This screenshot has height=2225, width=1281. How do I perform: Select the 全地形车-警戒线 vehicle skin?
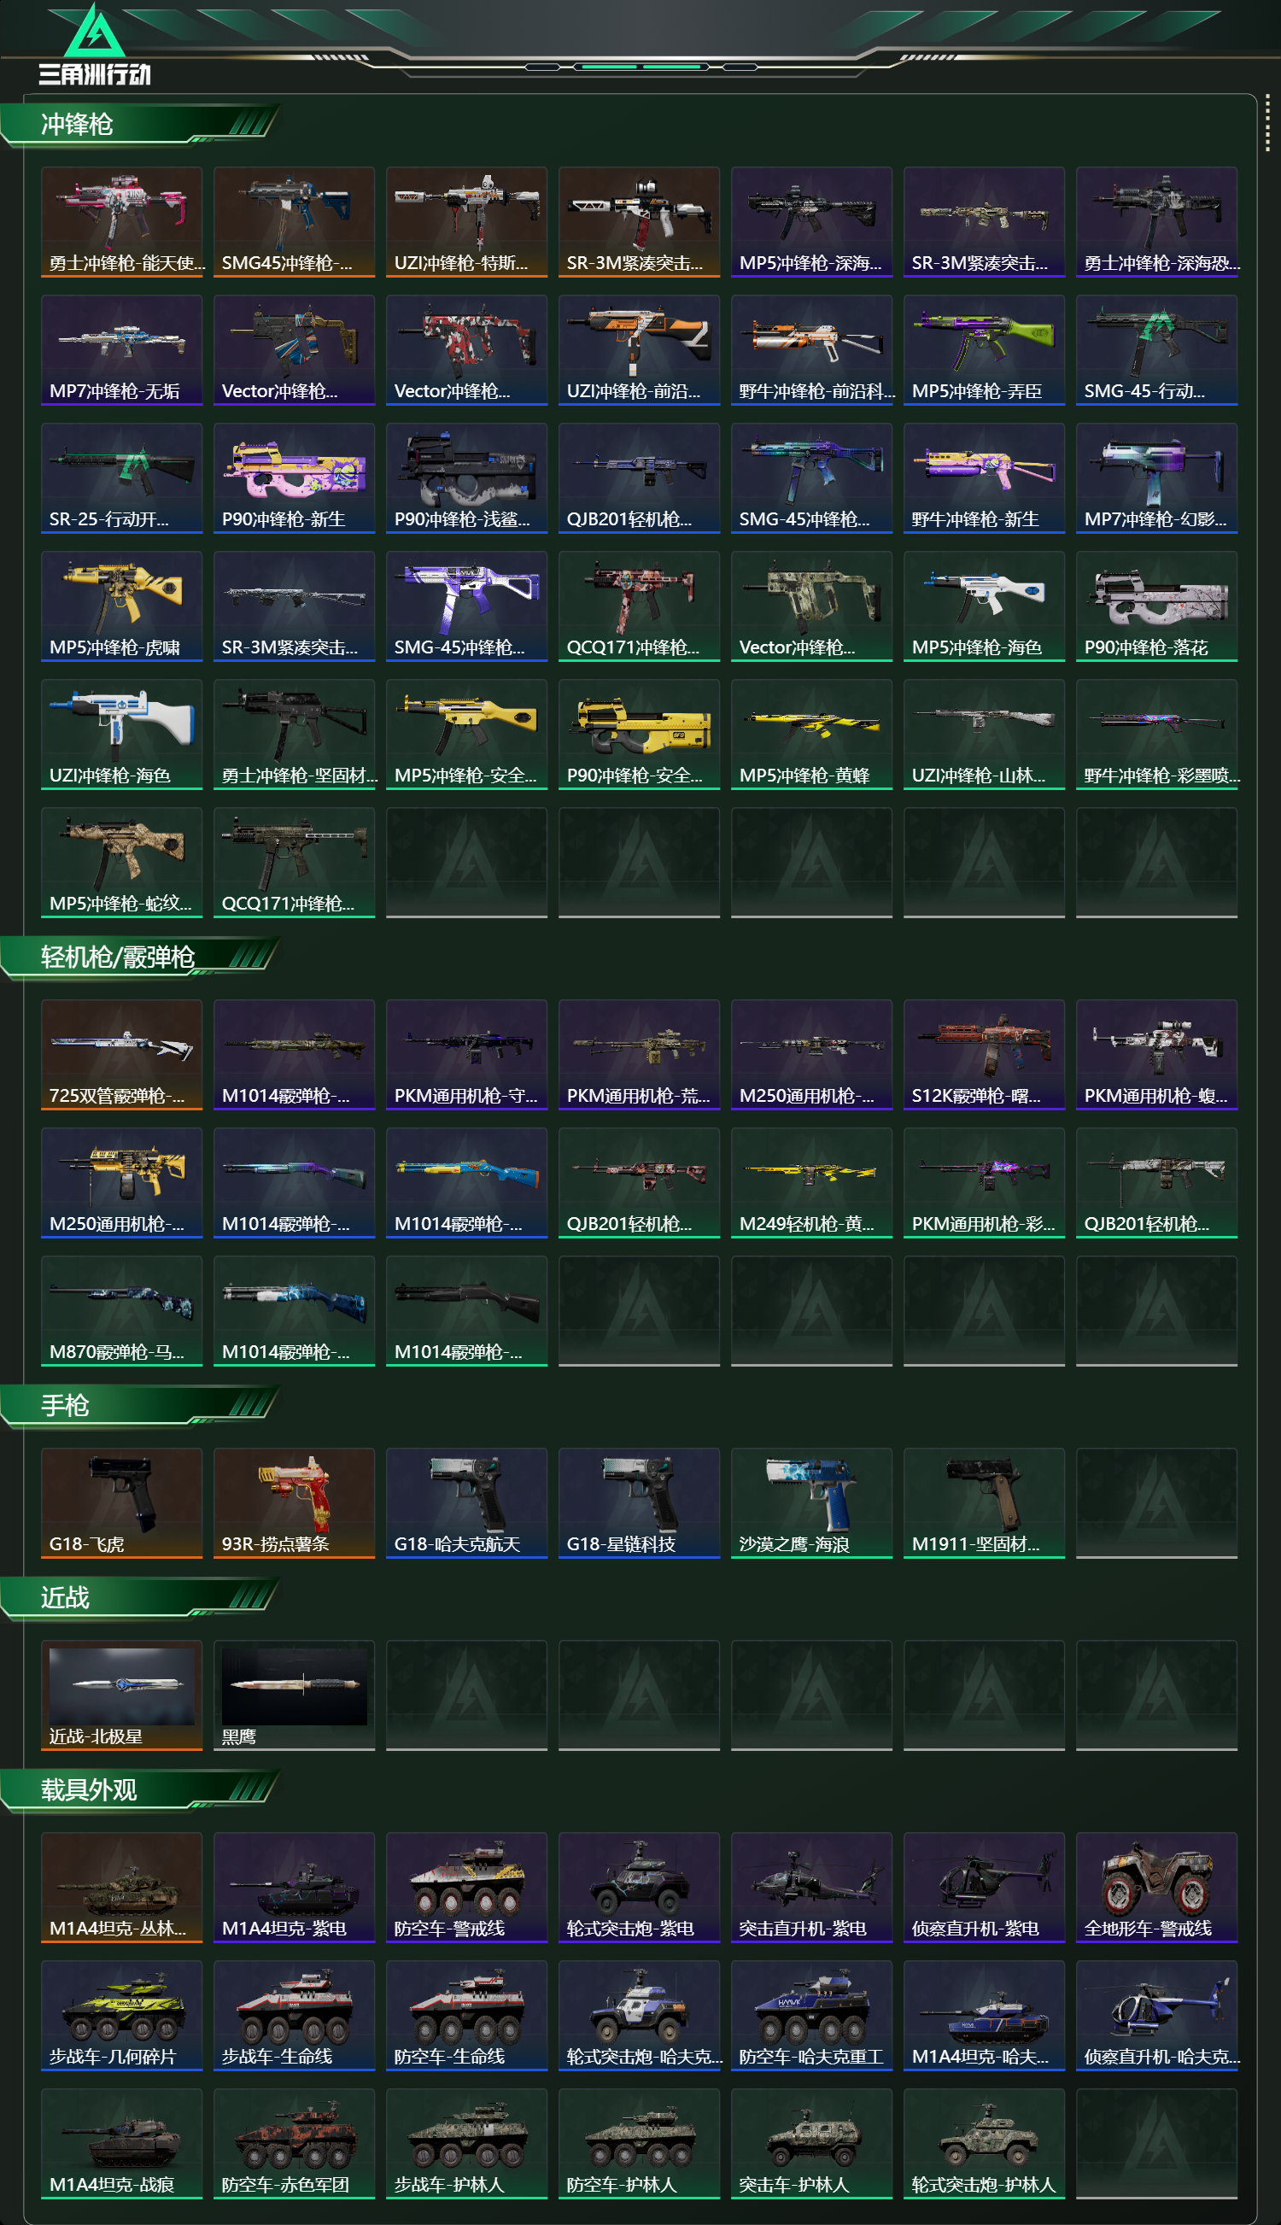coord(1156,1887)
